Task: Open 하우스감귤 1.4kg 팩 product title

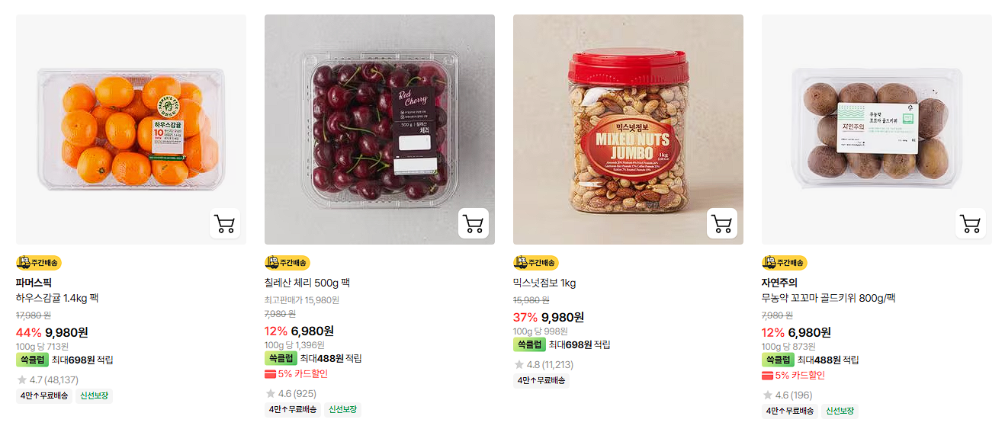Action: tap(57, 298)
